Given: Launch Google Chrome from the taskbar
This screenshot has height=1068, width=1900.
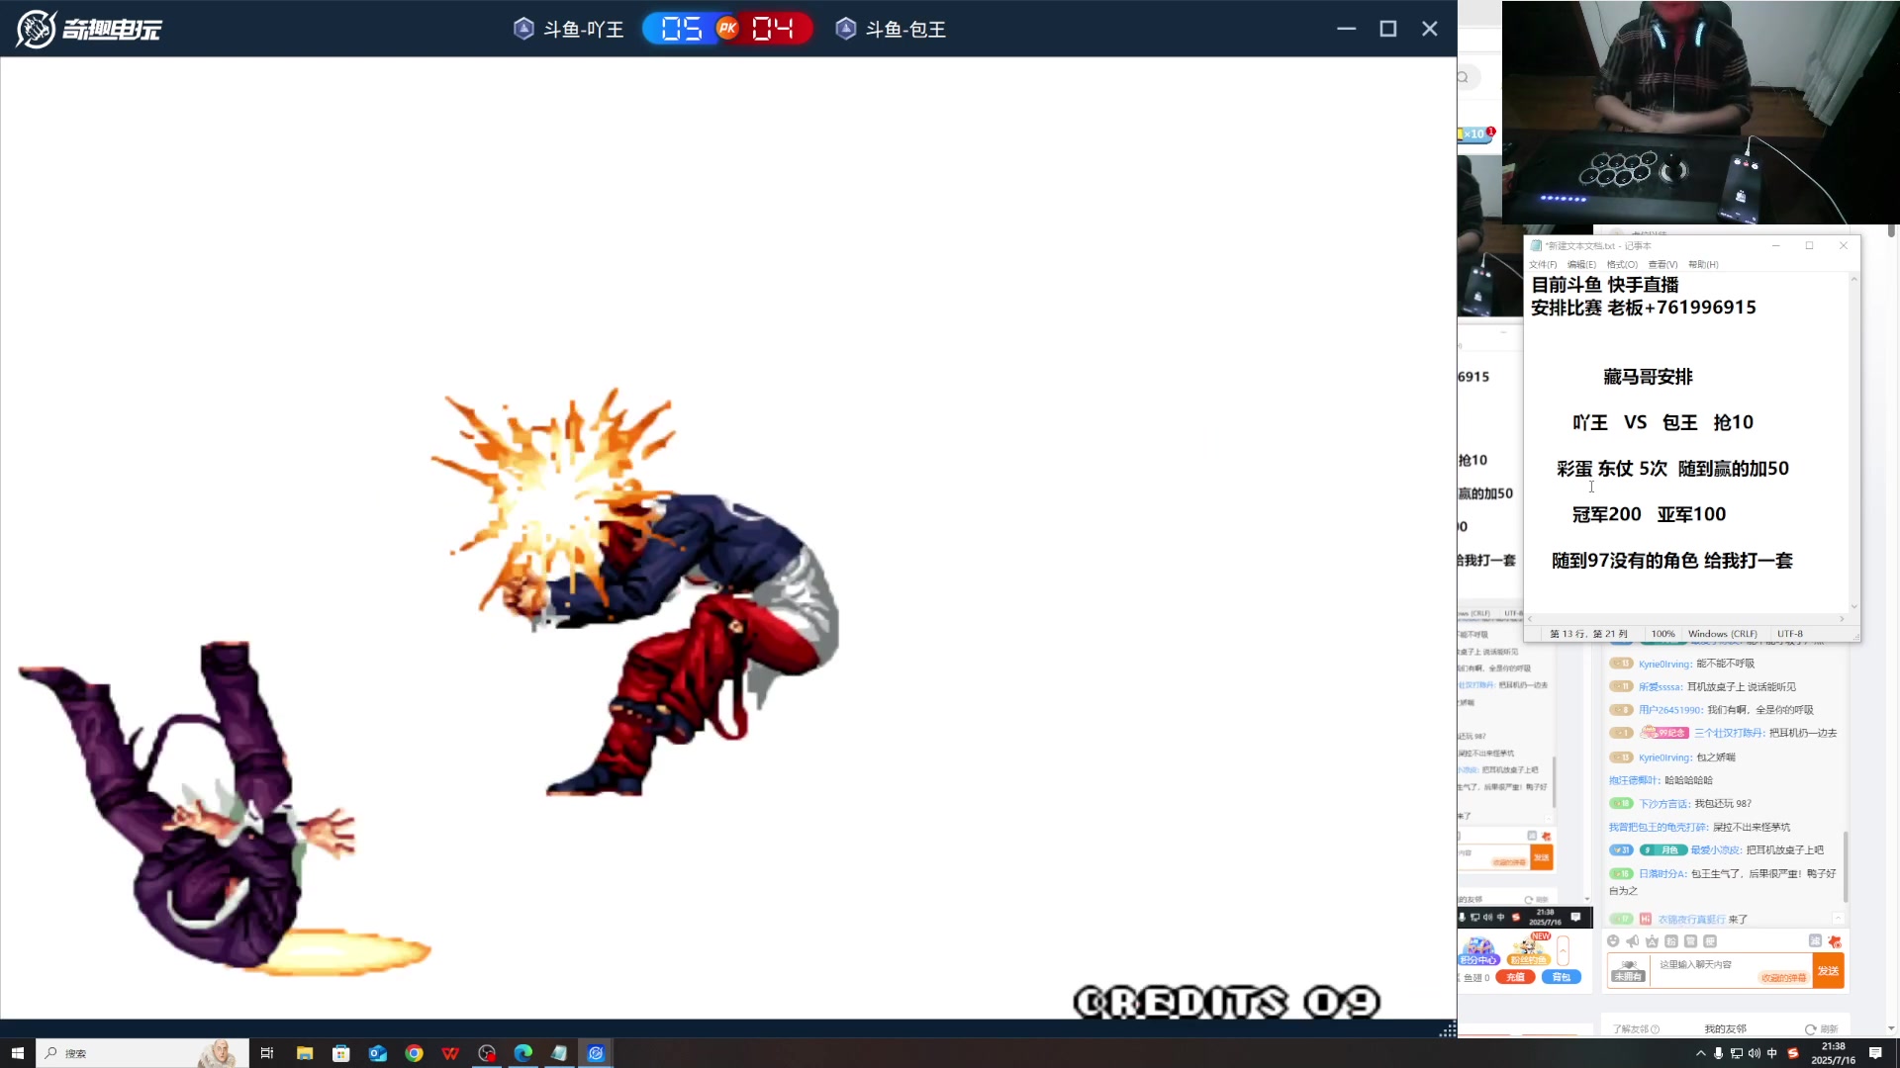Looking at the screenshot, I should 414,1053.
